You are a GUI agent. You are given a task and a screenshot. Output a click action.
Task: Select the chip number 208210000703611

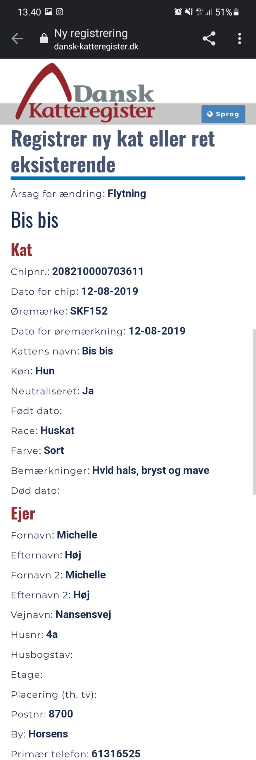98,271
